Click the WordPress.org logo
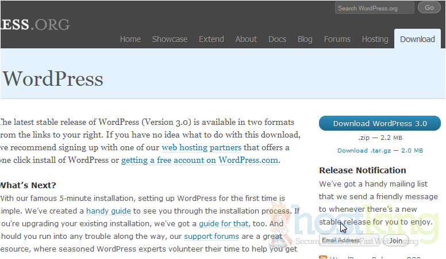Screen dimensions: 446x259 tap(34, 25)
